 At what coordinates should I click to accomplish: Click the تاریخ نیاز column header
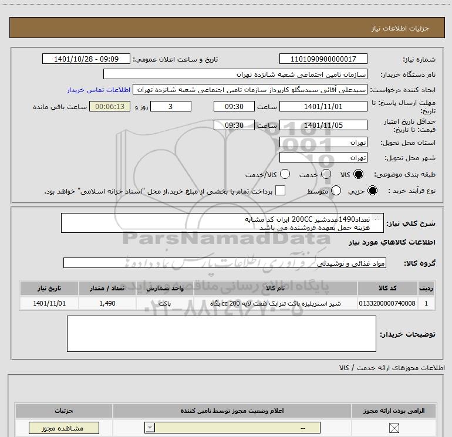[x=49, y=288]
